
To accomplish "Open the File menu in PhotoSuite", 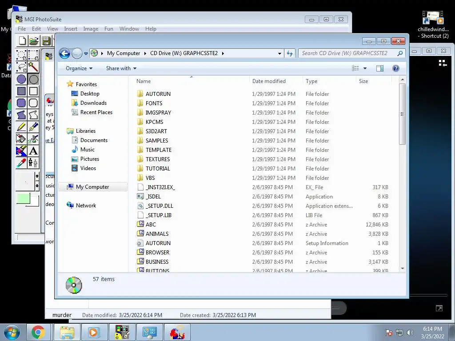I will pos(22,29).
